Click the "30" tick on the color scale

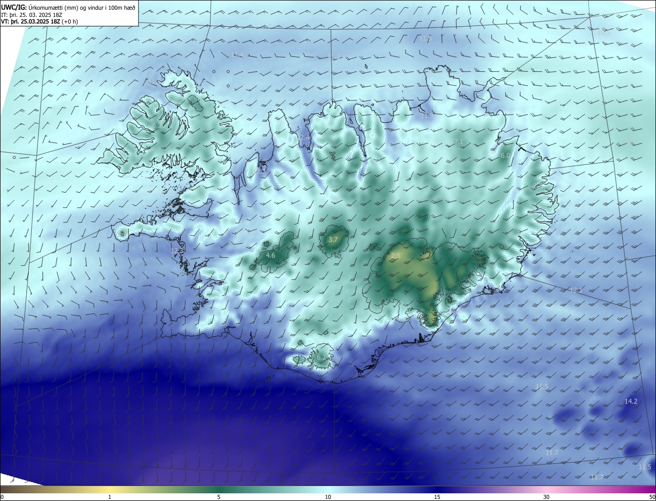546,497
